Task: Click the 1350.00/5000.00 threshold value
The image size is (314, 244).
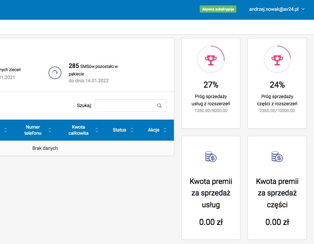Action: point(211,111)
